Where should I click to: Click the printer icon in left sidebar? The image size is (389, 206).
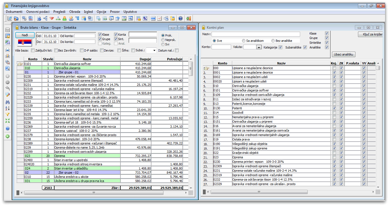(x=8, y=50)
